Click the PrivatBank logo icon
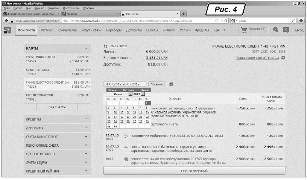This screenshot has width=307, height=180. pyautogui.click(x=7, y=30)
